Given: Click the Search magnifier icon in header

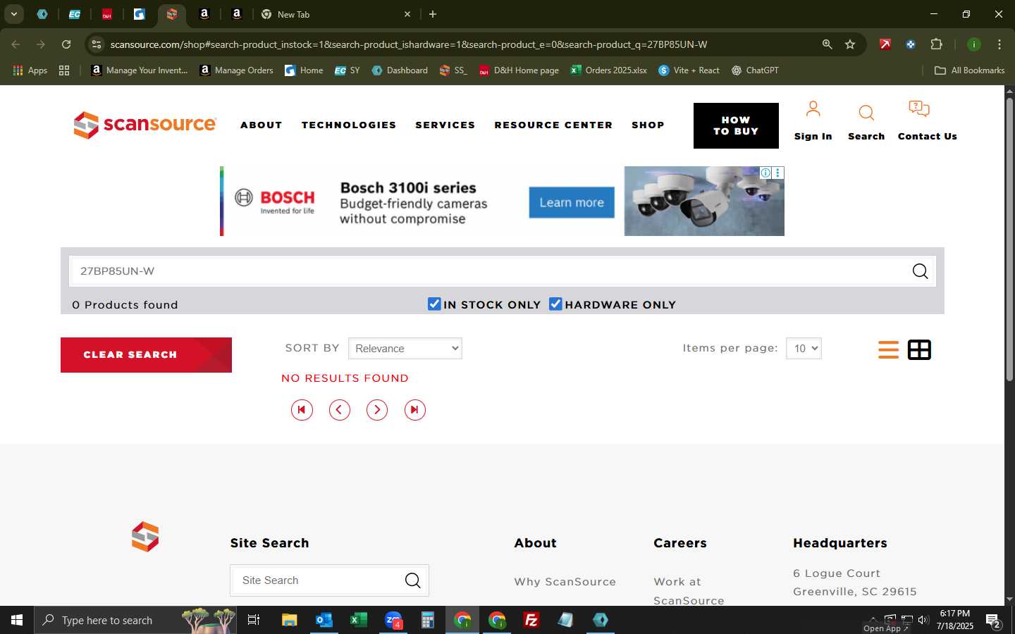Looking at the screenshot, I should tap(866, 113).
